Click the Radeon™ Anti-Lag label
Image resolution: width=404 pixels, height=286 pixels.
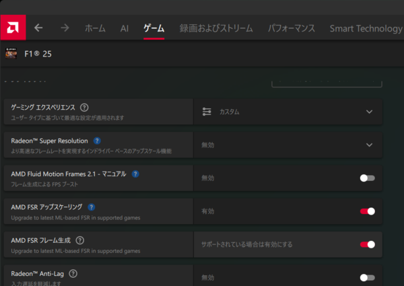(x=37, y=274)
